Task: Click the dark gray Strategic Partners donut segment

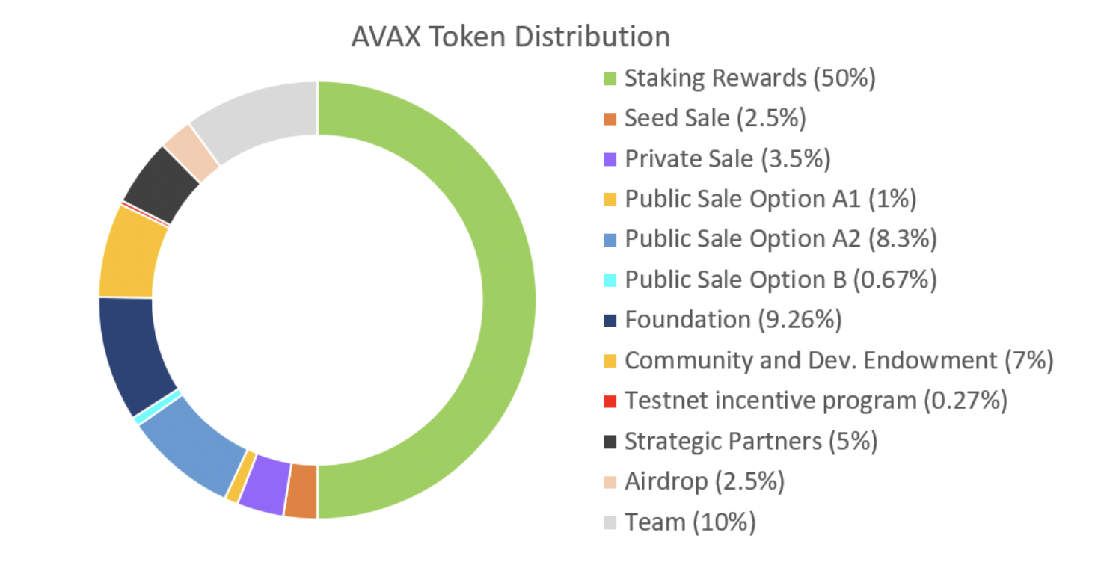Action: [165, 182]
